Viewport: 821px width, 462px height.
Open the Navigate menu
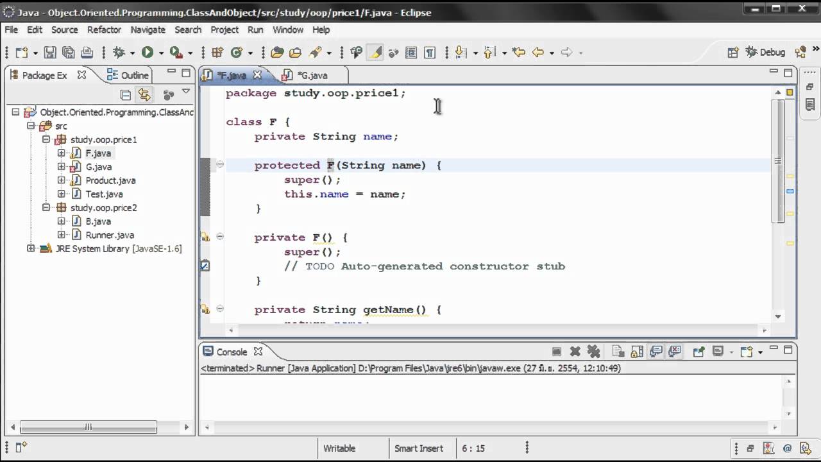coord(148,30)
